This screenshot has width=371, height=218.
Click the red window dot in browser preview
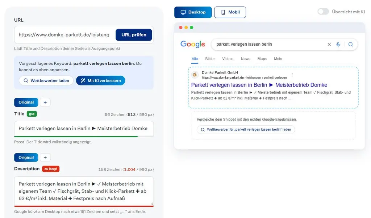[x=181, y=28]
